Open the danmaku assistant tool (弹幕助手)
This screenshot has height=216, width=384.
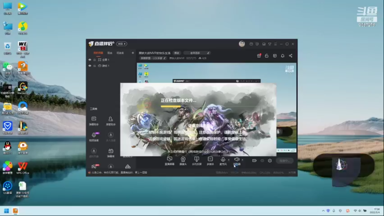click(x=94, y=121)
